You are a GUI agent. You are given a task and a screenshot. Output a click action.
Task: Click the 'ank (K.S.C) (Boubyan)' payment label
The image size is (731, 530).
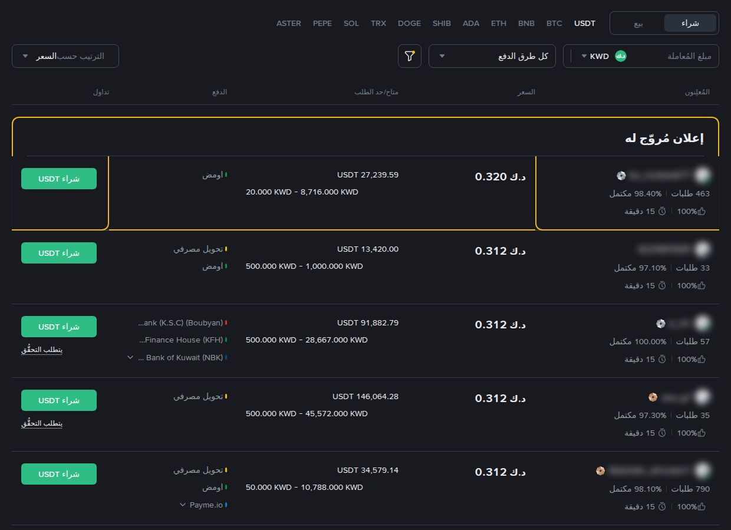pyautogui.click(x=180, y=323)
